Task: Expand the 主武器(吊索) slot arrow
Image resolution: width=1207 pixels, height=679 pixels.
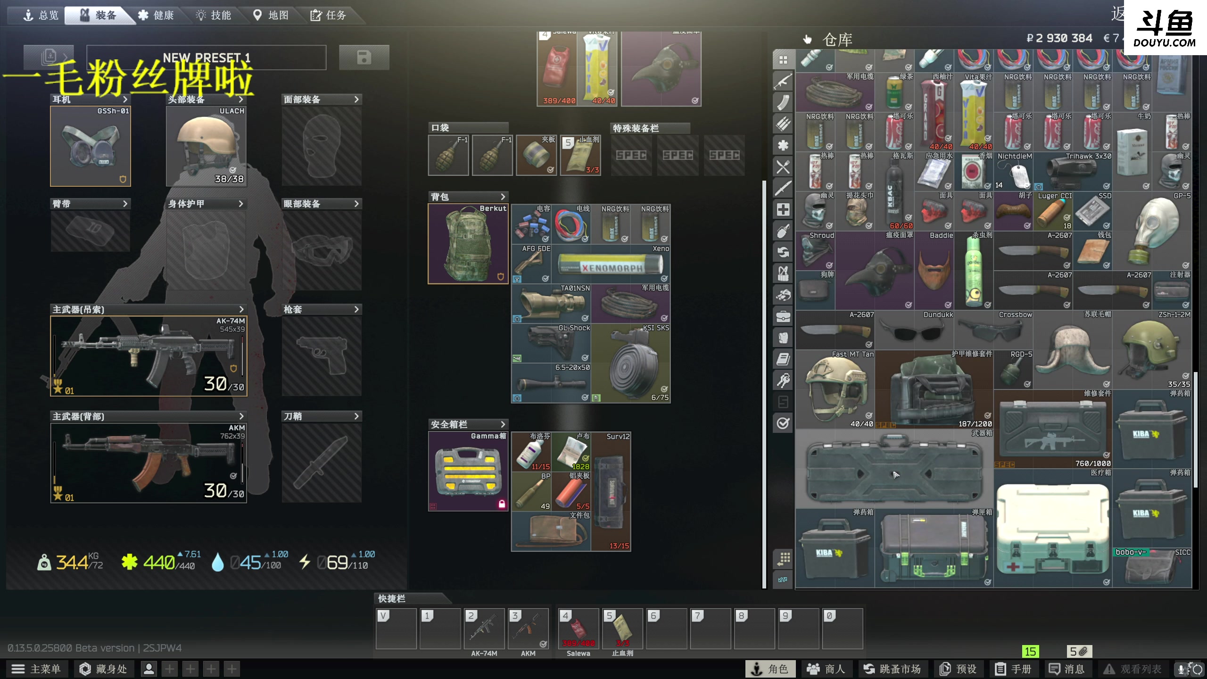Action: pyautogui.click(x=241, y=309)
